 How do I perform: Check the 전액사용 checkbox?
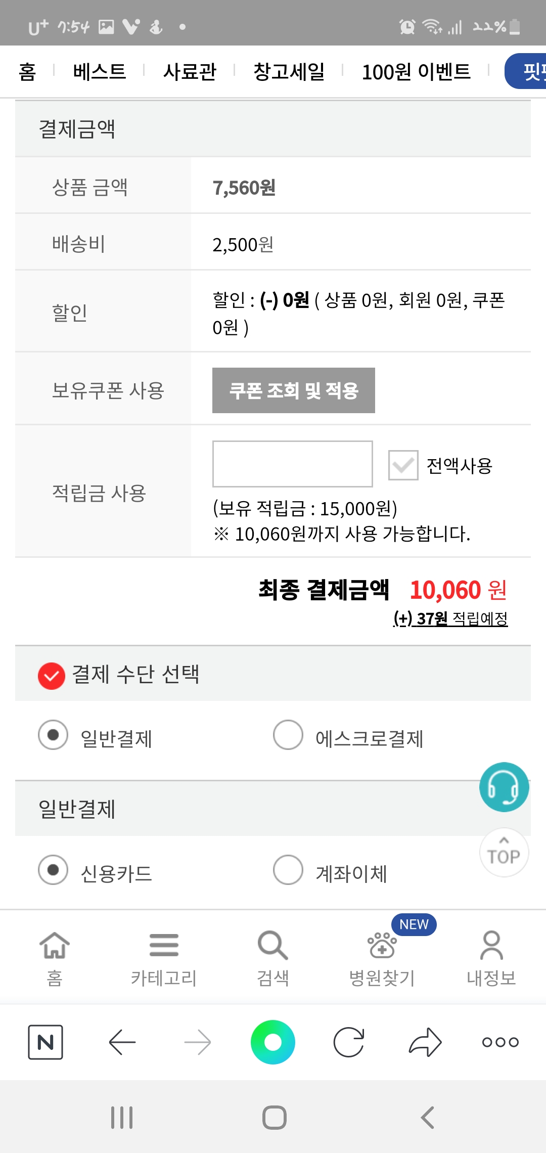click(x=403, y=465)
